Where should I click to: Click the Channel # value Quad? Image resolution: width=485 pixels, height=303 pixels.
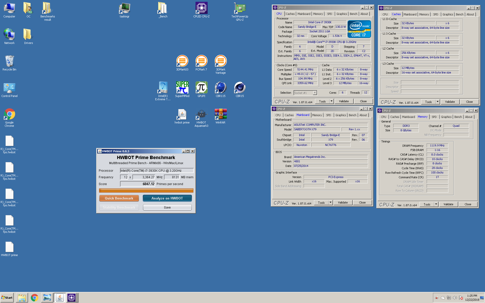coord(456,126)
